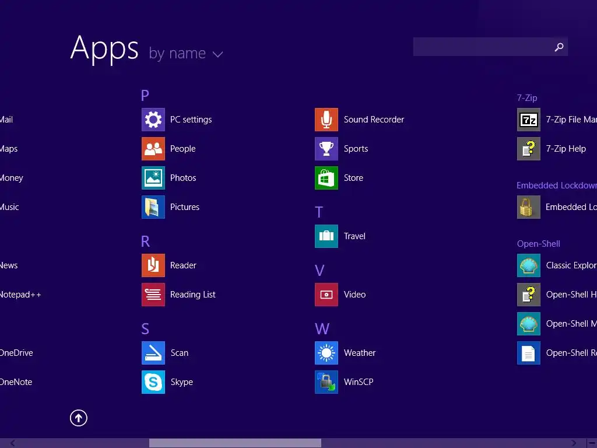Click the '7-Zip' group heading
The height and width of the screenshot is (448, 597).
click(x=527, y=98)
